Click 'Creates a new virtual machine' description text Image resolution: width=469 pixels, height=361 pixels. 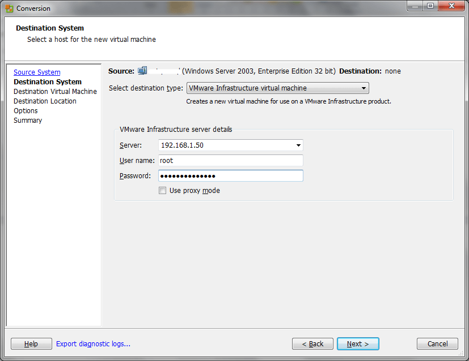pos(289,101)
